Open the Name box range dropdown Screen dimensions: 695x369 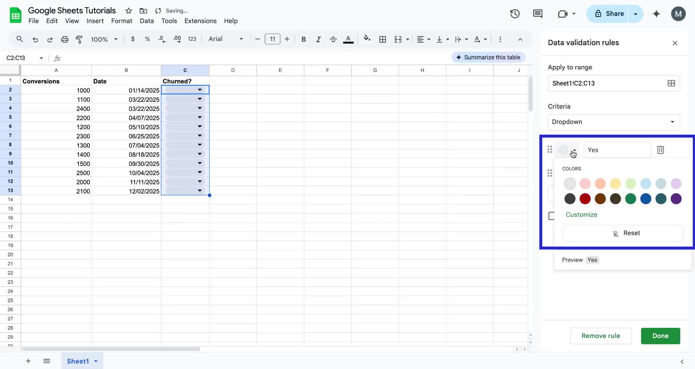click(41, 58)
